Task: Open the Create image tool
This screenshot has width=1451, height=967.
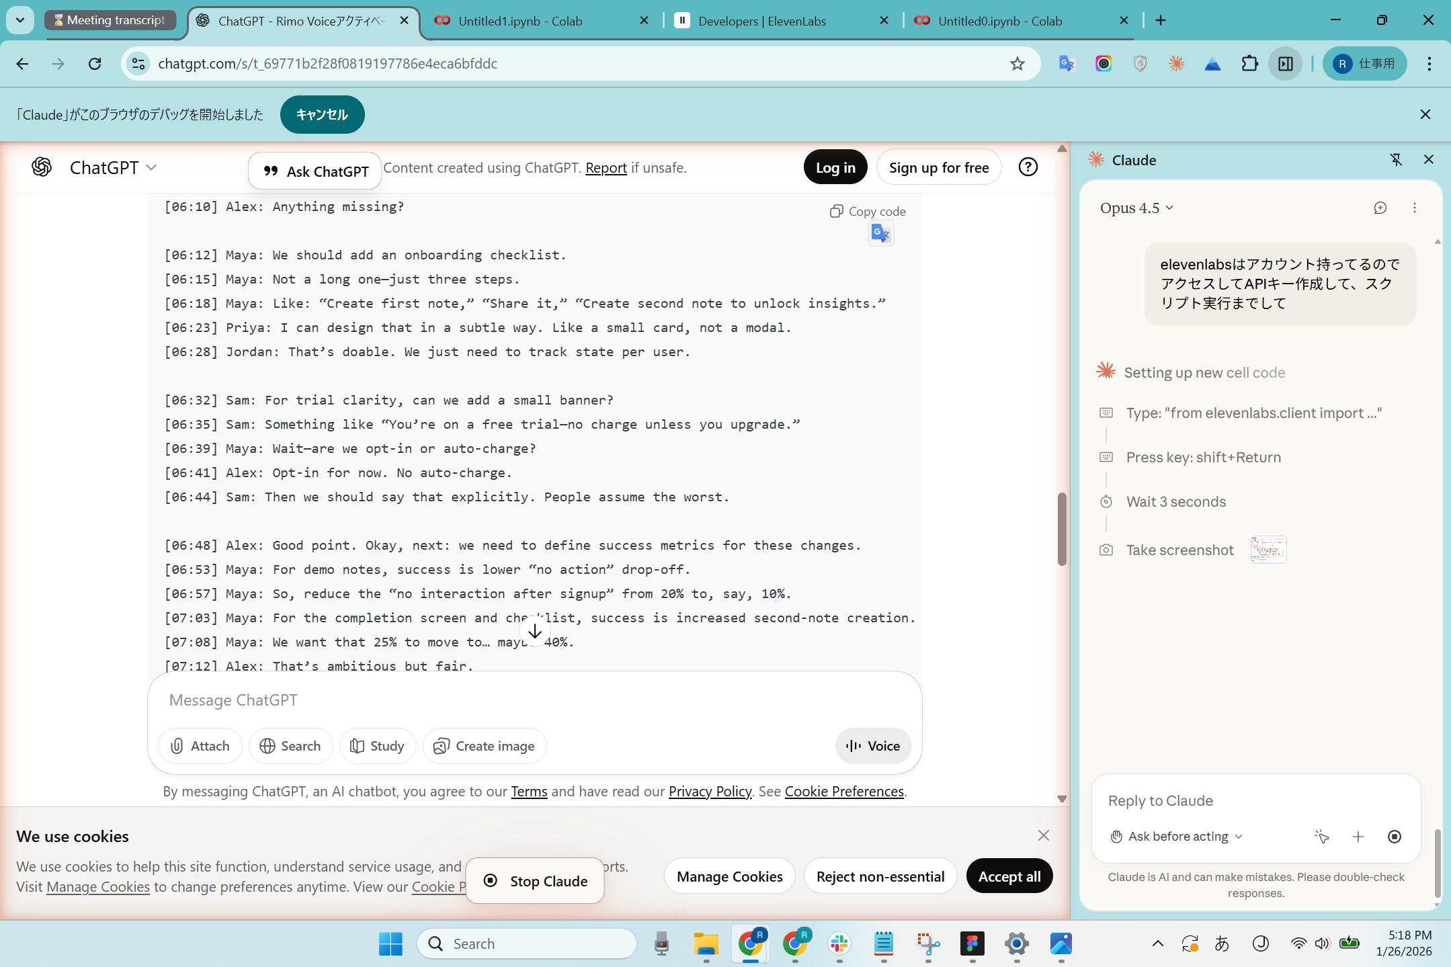Action: pyautogui.click(x=484, y=746)
